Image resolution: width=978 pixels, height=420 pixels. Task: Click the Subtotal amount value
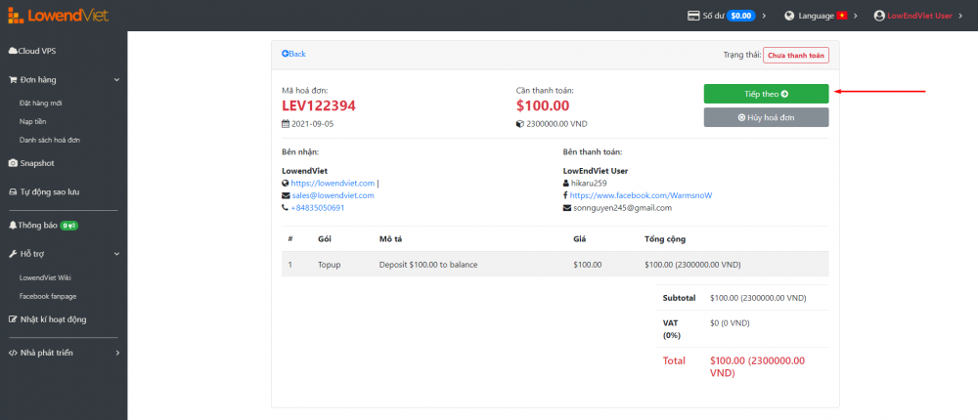(758, 298)
